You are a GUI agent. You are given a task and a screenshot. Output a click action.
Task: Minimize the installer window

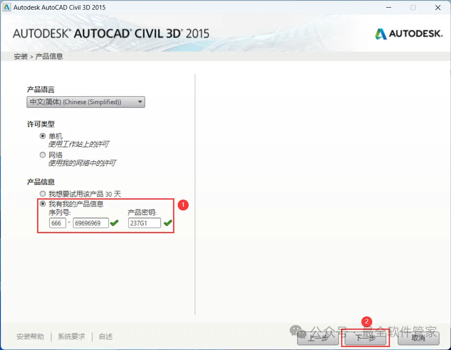389,8
